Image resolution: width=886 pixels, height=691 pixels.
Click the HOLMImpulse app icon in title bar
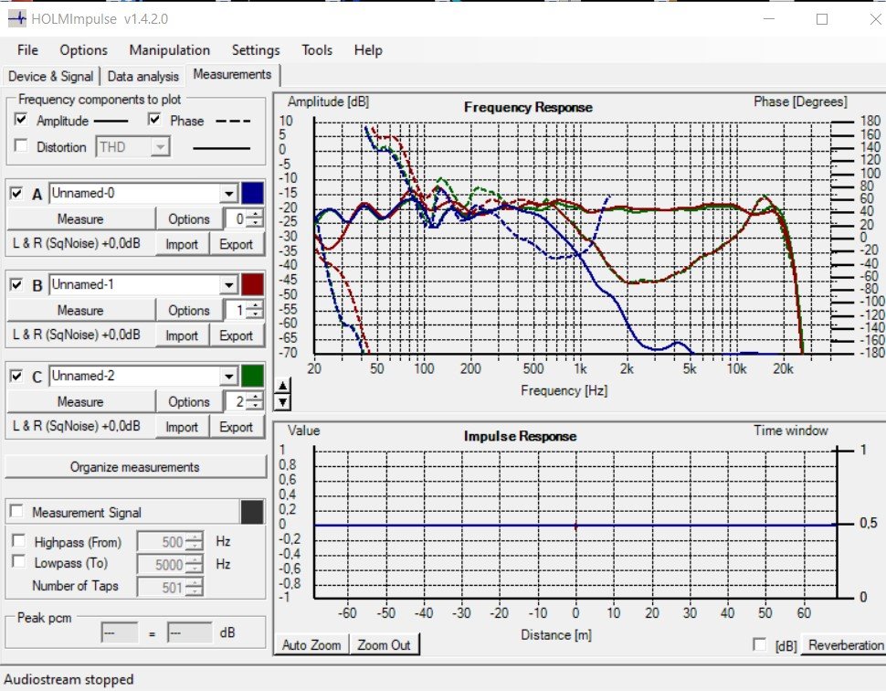click(16, 18)
